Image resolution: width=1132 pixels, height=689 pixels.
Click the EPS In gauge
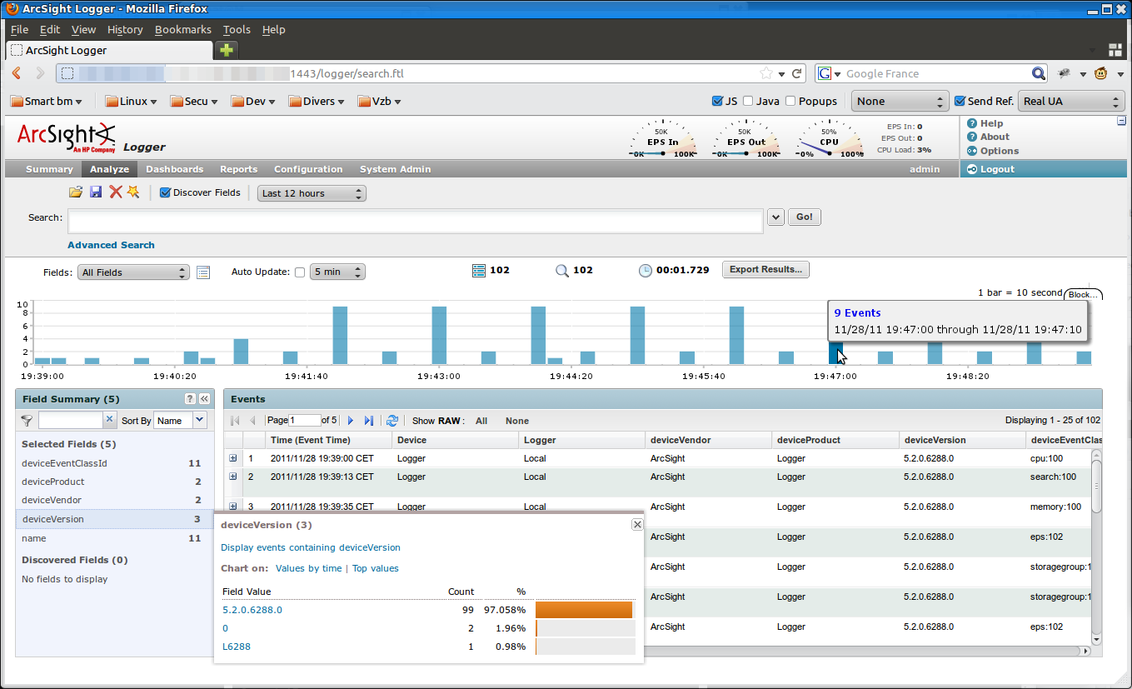(x=662, y=138)
